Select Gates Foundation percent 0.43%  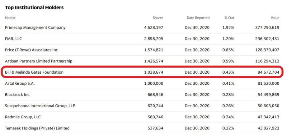tap(228, 72)
